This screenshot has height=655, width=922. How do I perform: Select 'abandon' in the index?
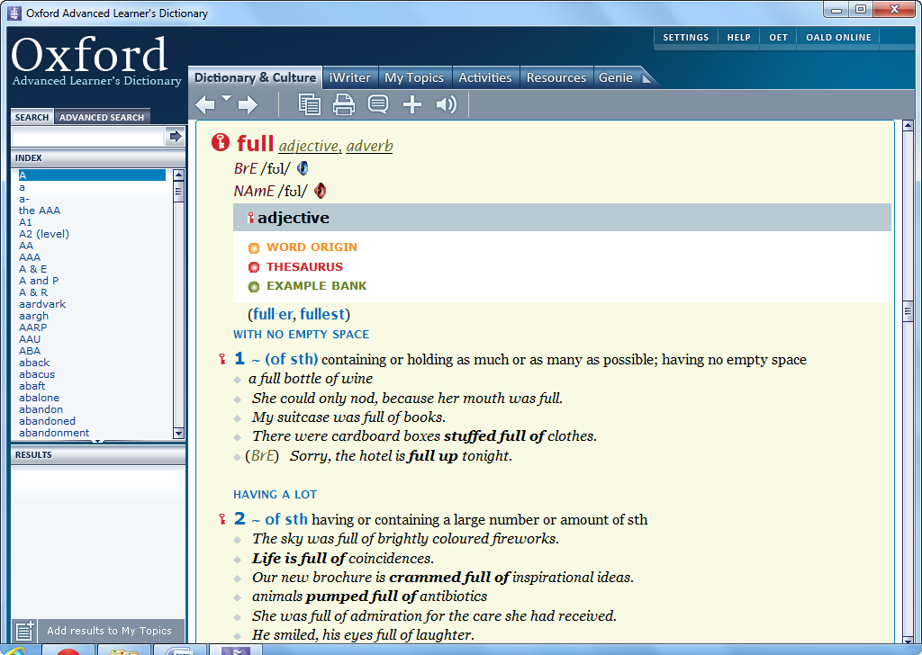pos(41,409)
